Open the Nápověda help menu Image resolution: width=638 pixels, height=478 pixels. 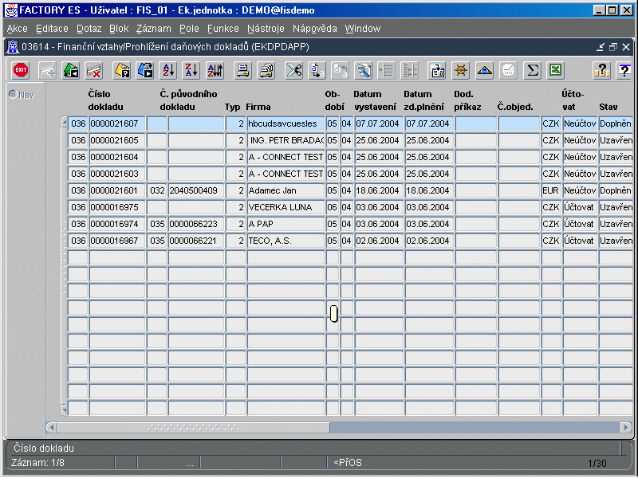[x=314, y=29]
